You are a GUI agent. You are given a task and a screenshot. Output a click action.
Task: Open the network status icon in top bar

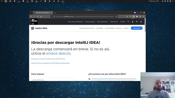(x=162, y=1)
